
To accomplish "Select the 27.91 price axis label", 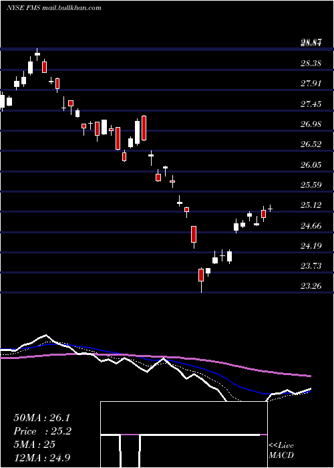I will [311, 84].
